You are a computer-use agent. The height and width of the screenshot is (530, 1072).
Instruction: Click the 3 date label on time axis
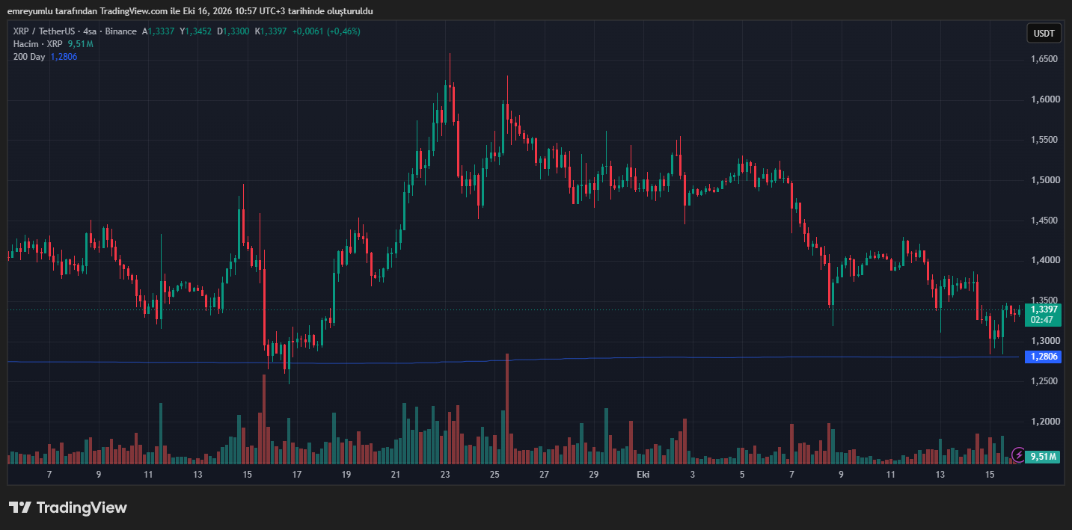pos(693,475)
